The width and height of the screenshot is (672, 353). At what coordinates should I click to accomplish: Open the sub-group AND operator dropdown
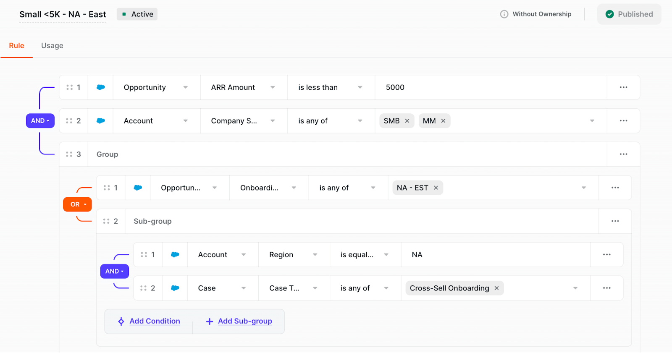coord(114,271)
